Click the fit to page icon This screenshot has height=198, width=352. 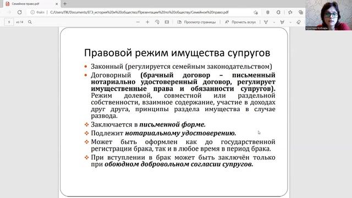click(167, 22)
